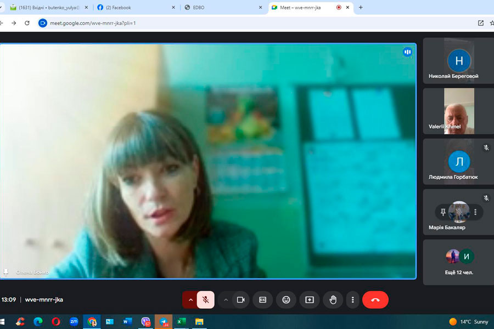This screenshot has height=329, width=494.
Task: Open Telegram from the Windows taskbar
Action: click(x=163, y=322)
